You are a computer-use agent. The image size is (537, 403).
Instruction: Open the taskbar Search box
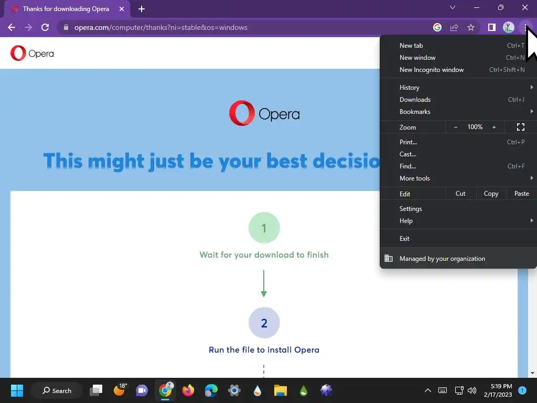pyautogui.click(x=57, y=390)
